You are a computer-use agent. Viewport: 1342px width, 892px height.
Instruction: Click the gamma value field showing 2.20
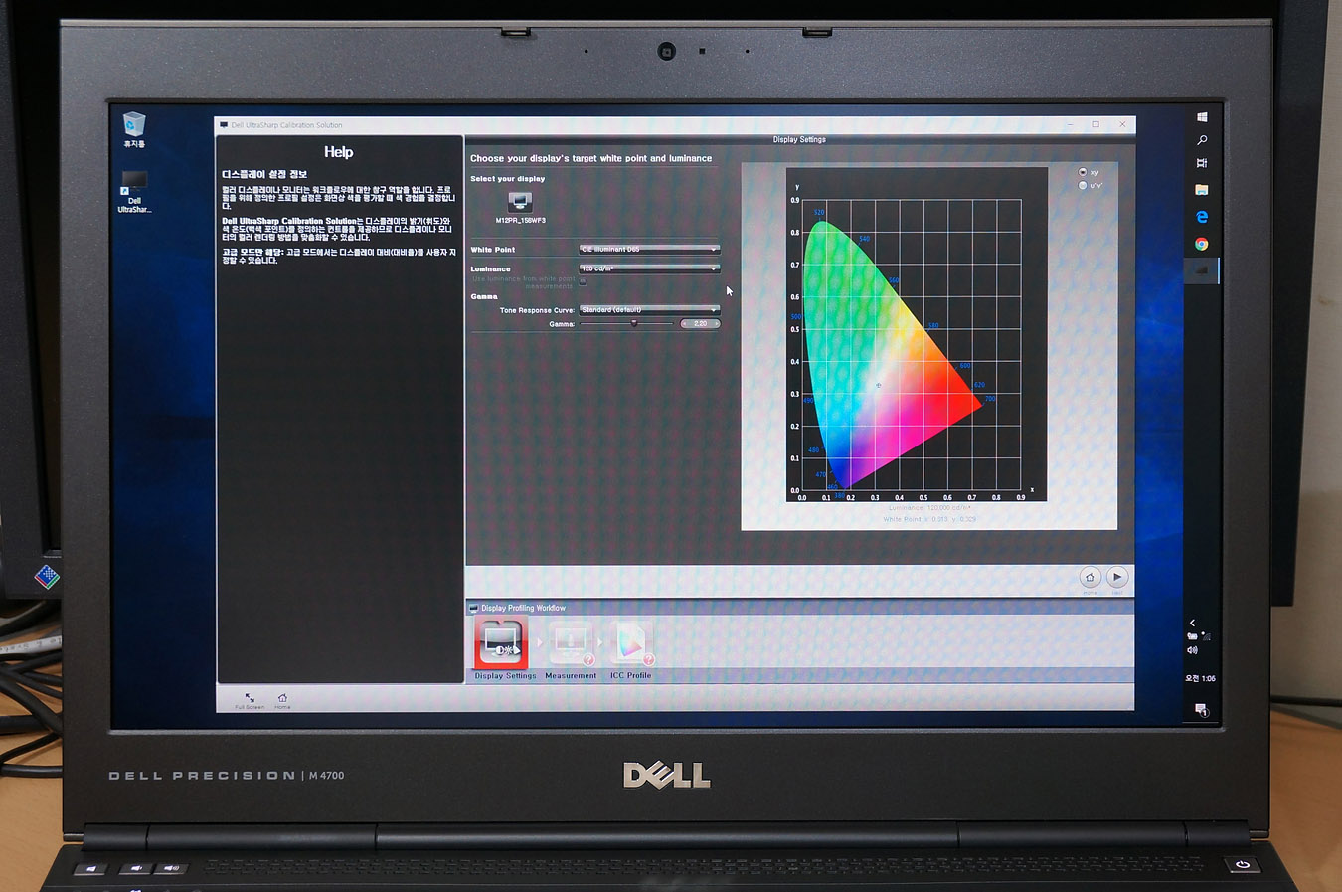coord(701,323)
